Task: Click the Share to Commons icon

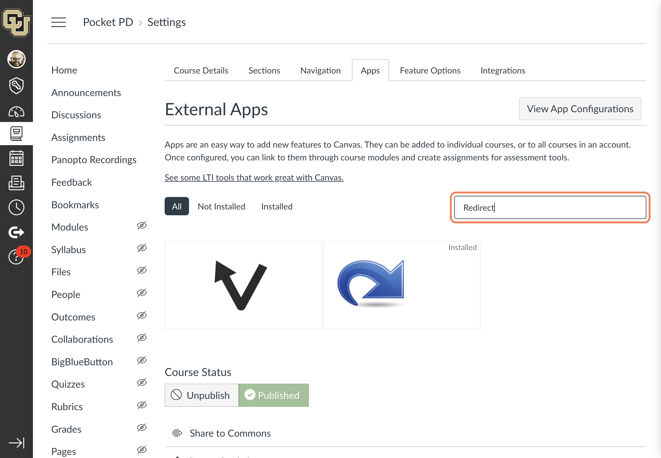Action: pos(177,433)
